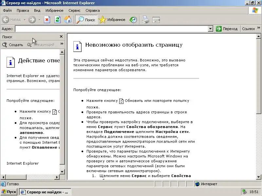Click the system tray network icon
262x196 pixels.
coord(244,192)
